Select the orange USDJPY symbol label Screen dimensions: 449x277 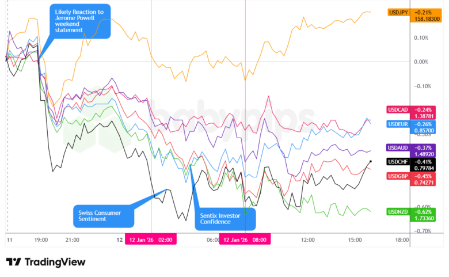397,12
